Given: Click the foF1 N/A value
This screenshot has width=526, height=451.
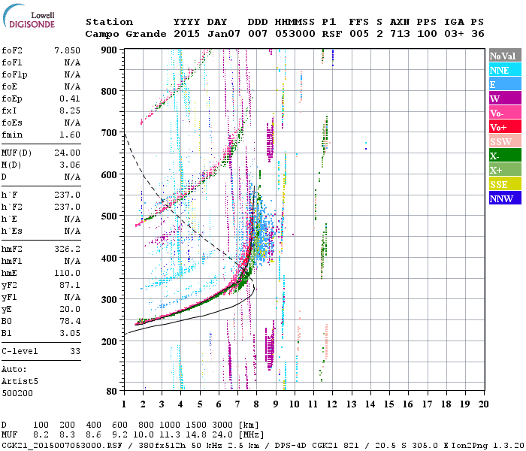Looking at the screenshot, I should (x=72, y=62).
